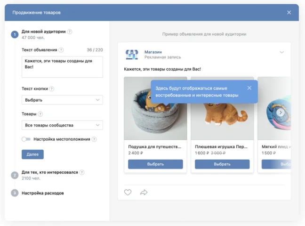305x226 pixels.
Task: Click the 36 / 220 character counter
Action: (x=95, y=50)
